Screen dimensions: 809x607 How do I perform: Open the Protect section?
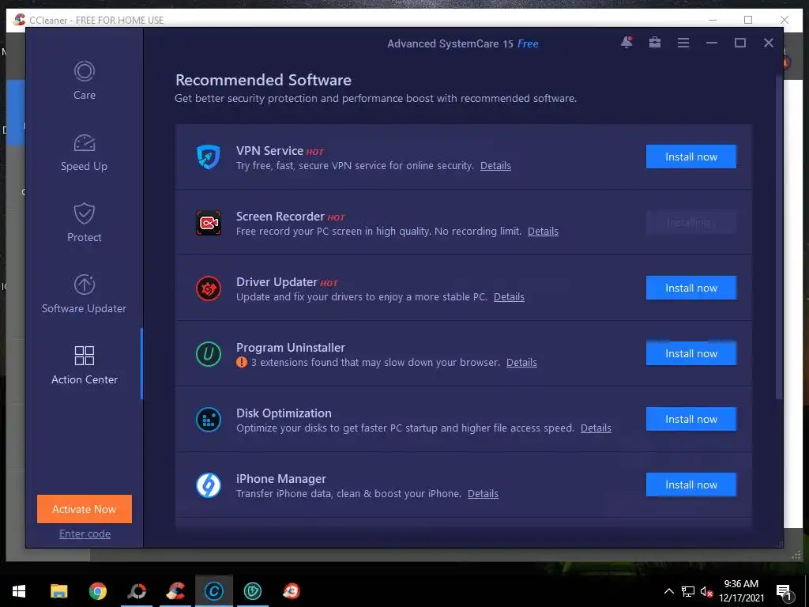(x=84, y=222)
